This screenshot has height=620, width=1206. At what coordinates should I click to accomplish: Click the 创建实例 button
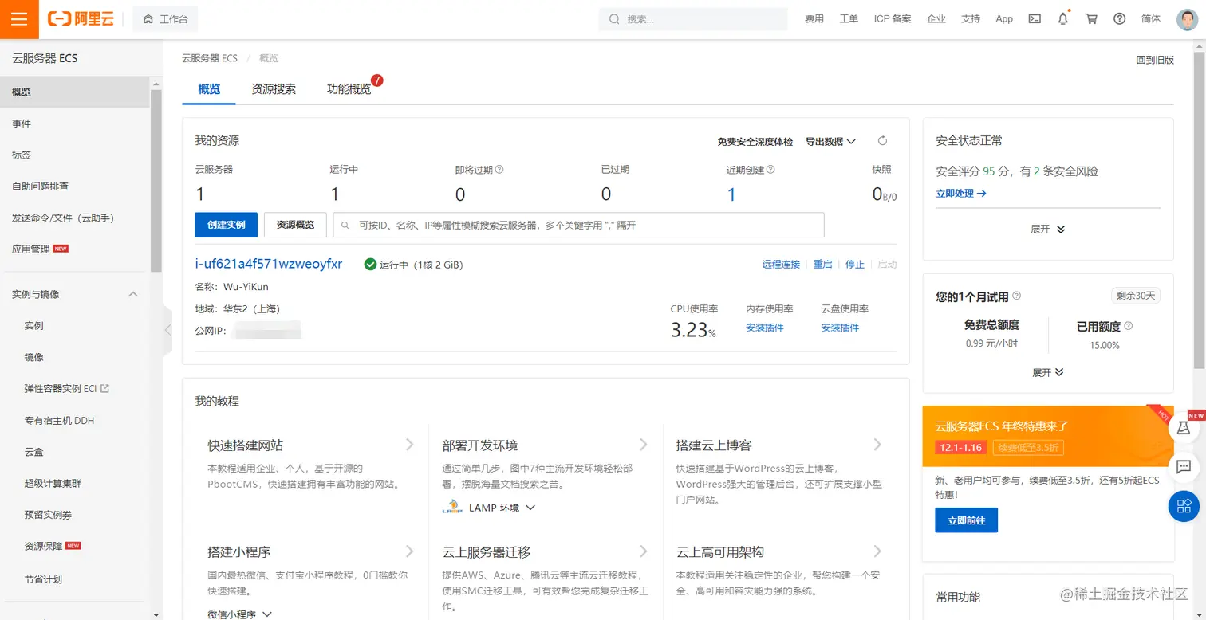226,225
